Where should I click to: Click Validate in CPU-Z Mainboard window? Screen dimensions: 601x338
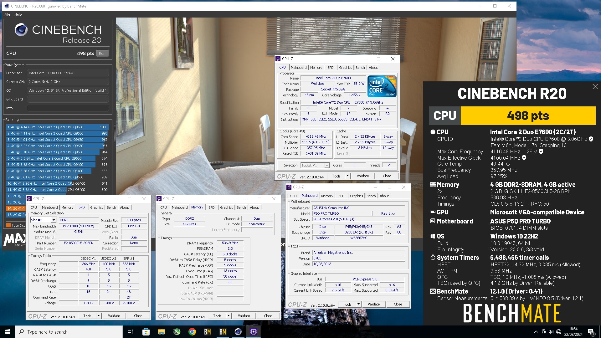[374, 304]
